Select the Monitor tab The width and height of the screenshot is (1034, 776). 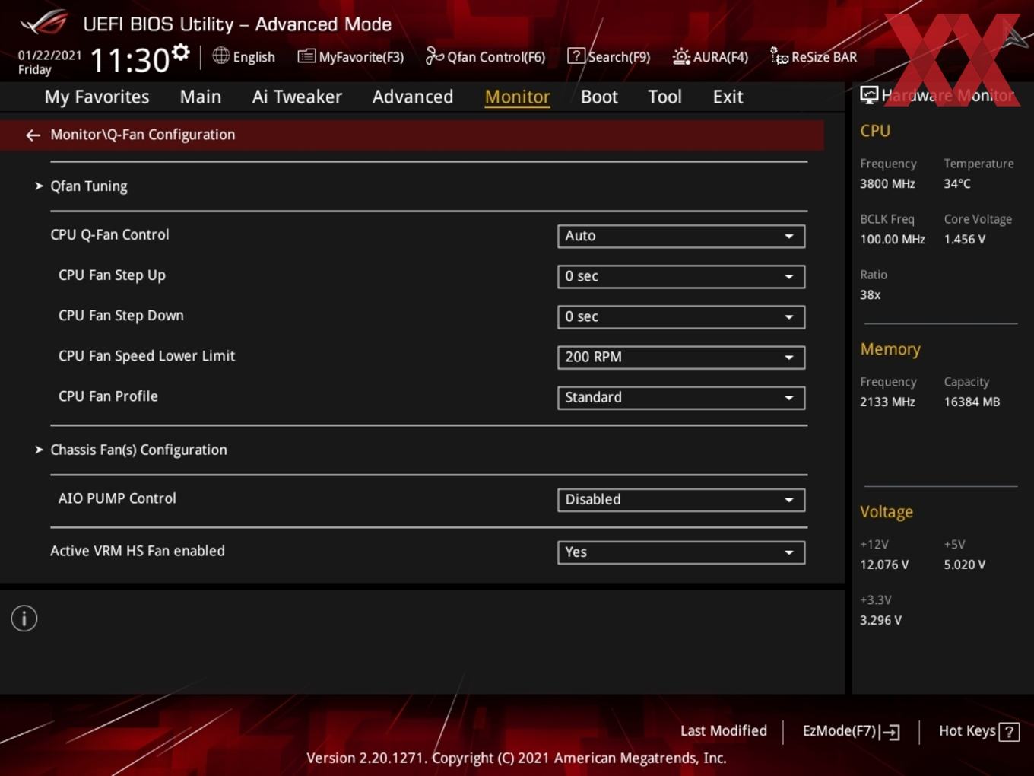[x=518, y=97]
